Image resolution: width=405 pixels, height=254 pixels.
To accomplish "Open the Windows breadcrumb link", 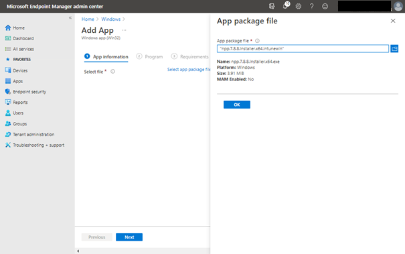I will tap(111, 19).
